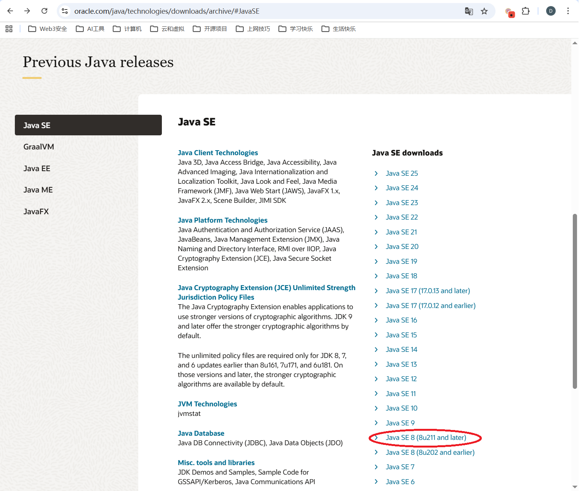Viewport: 585px width, 491px height.
Task: Go to Java SE 21 downloads
Action: pyautogui.click(x=401, y=232)
